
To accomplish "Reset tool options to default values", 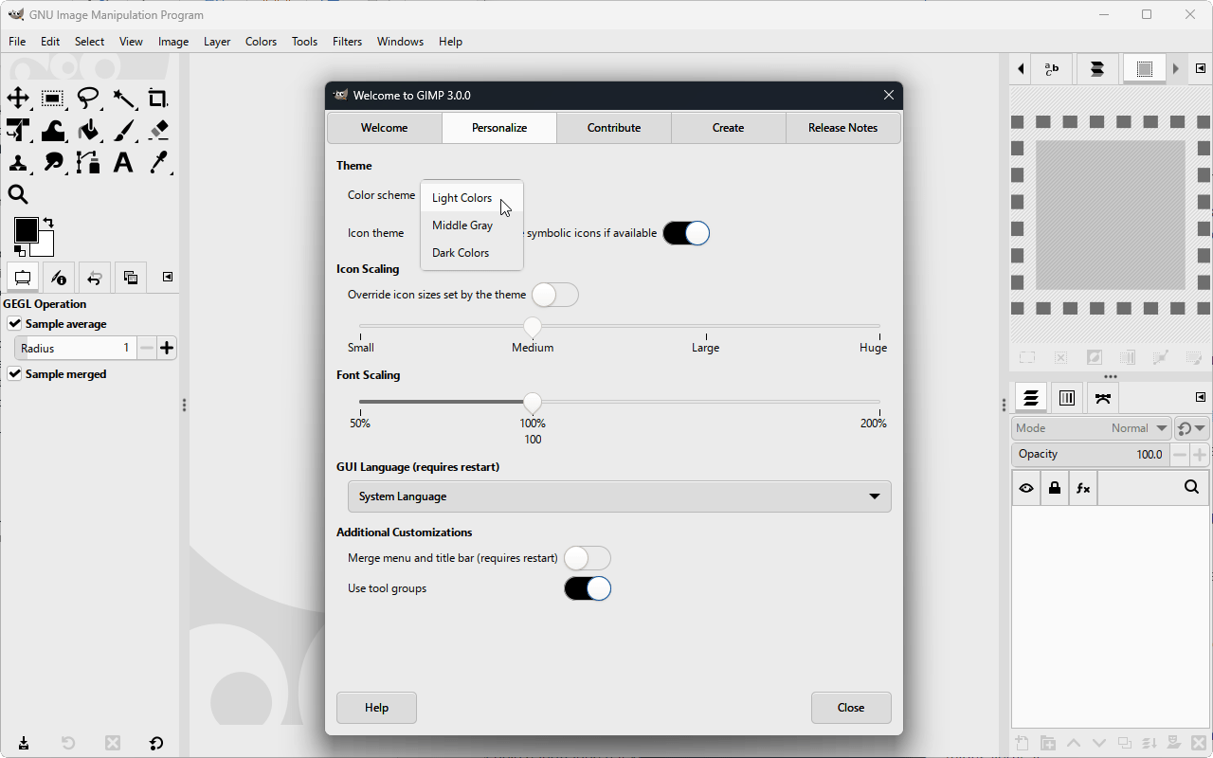I will [156, 743].
